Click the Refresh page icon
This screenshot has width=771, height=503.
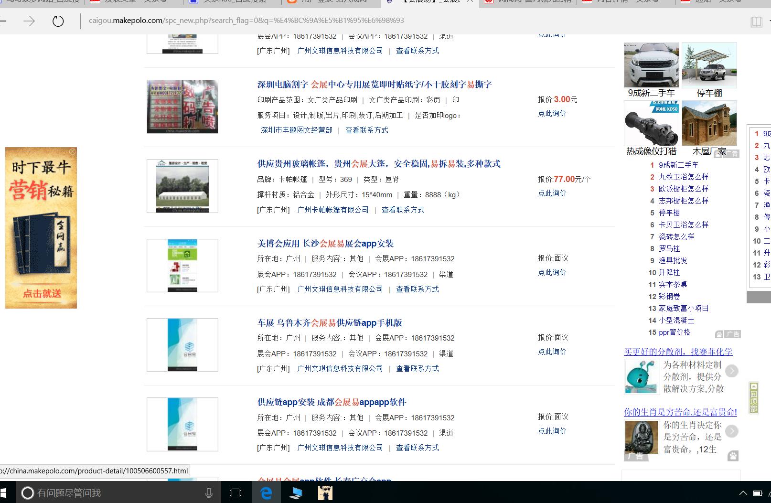pos(57,21)
